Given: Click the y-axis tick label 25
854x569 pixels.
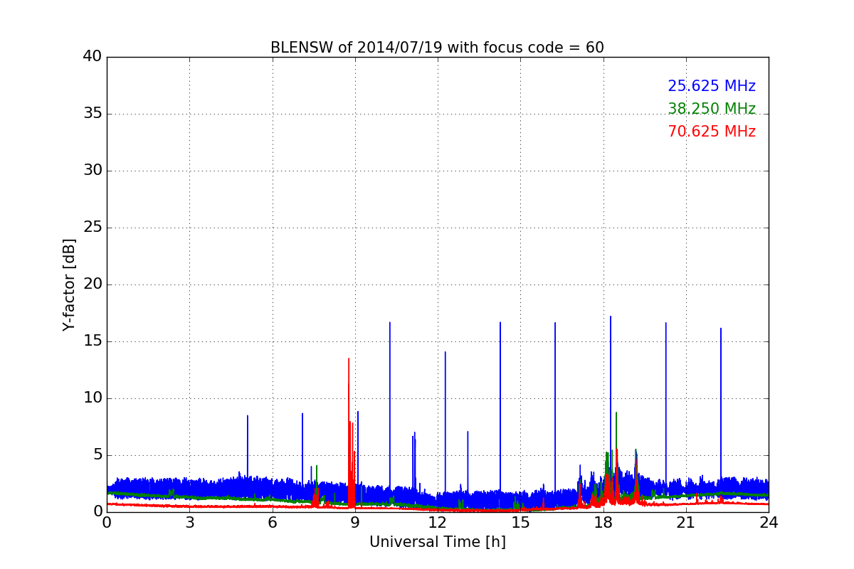Looking at the screenshot, I should coord(92,228).
